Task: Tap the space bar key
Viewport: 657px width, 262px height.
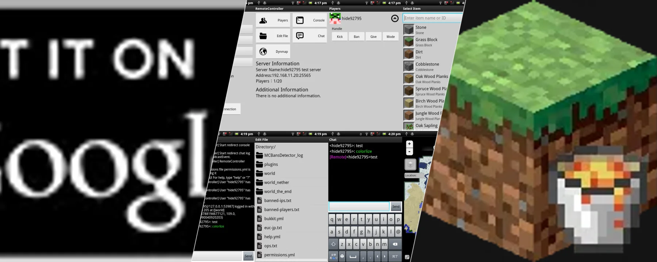Action: [x=353, y=256]
